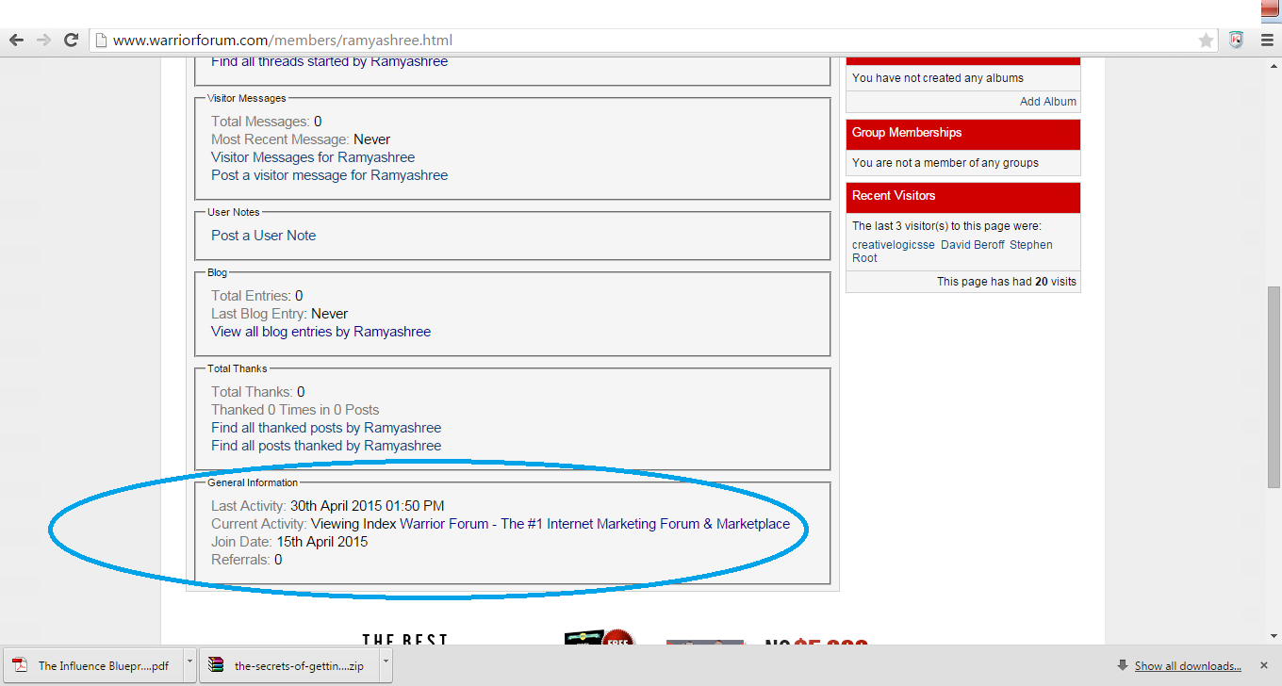
Task: View all blog entries by Ramyashree
Action: tap(320, 332)
